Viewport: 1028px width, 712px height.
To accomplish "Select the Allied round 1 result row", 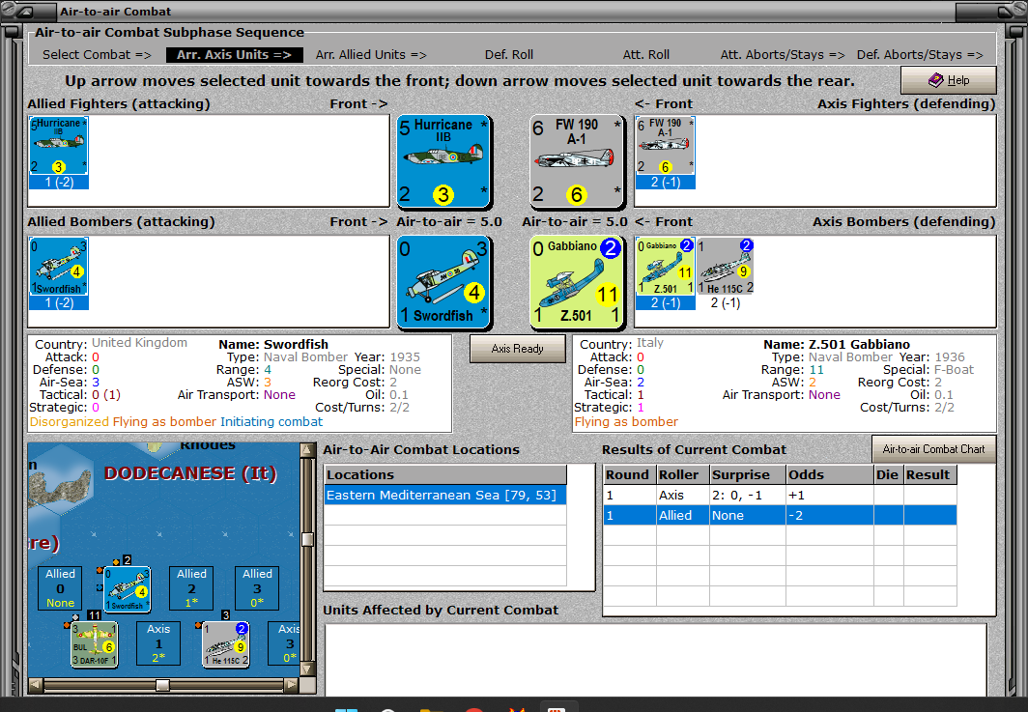I will [780, 515].
